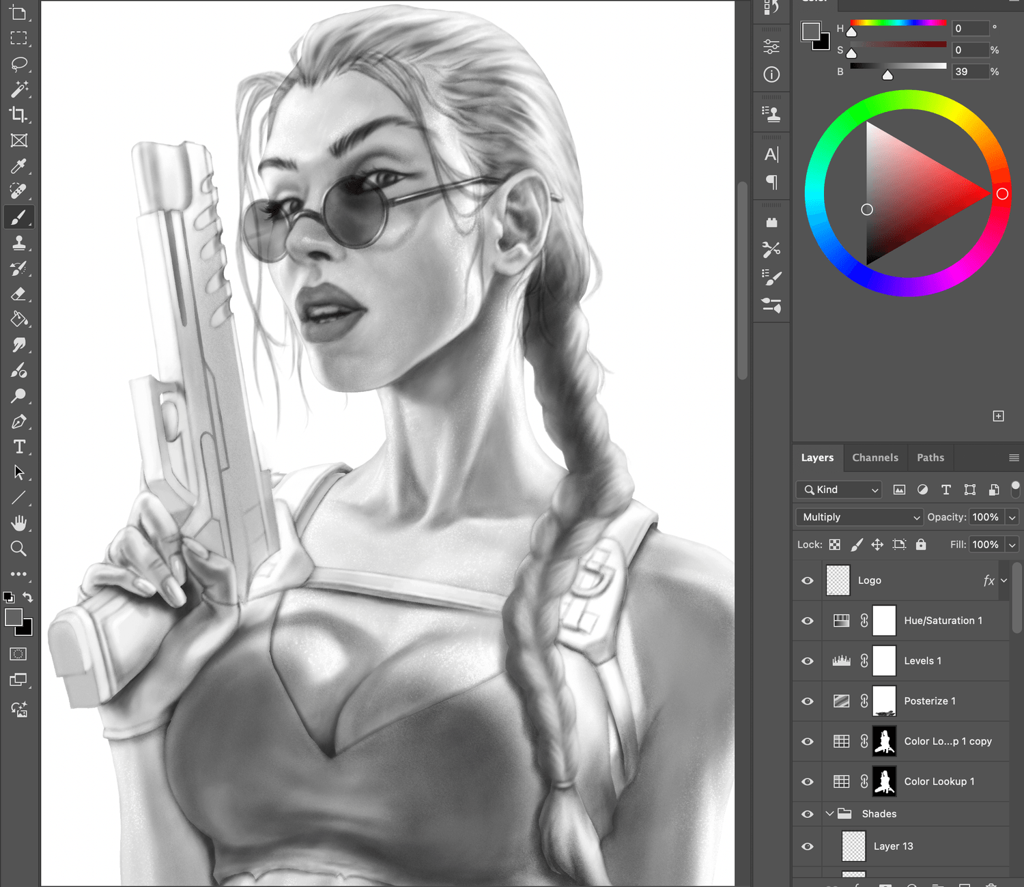
Task: Toggle visibility of Posterize 1 layer
Action: (807, 701)
